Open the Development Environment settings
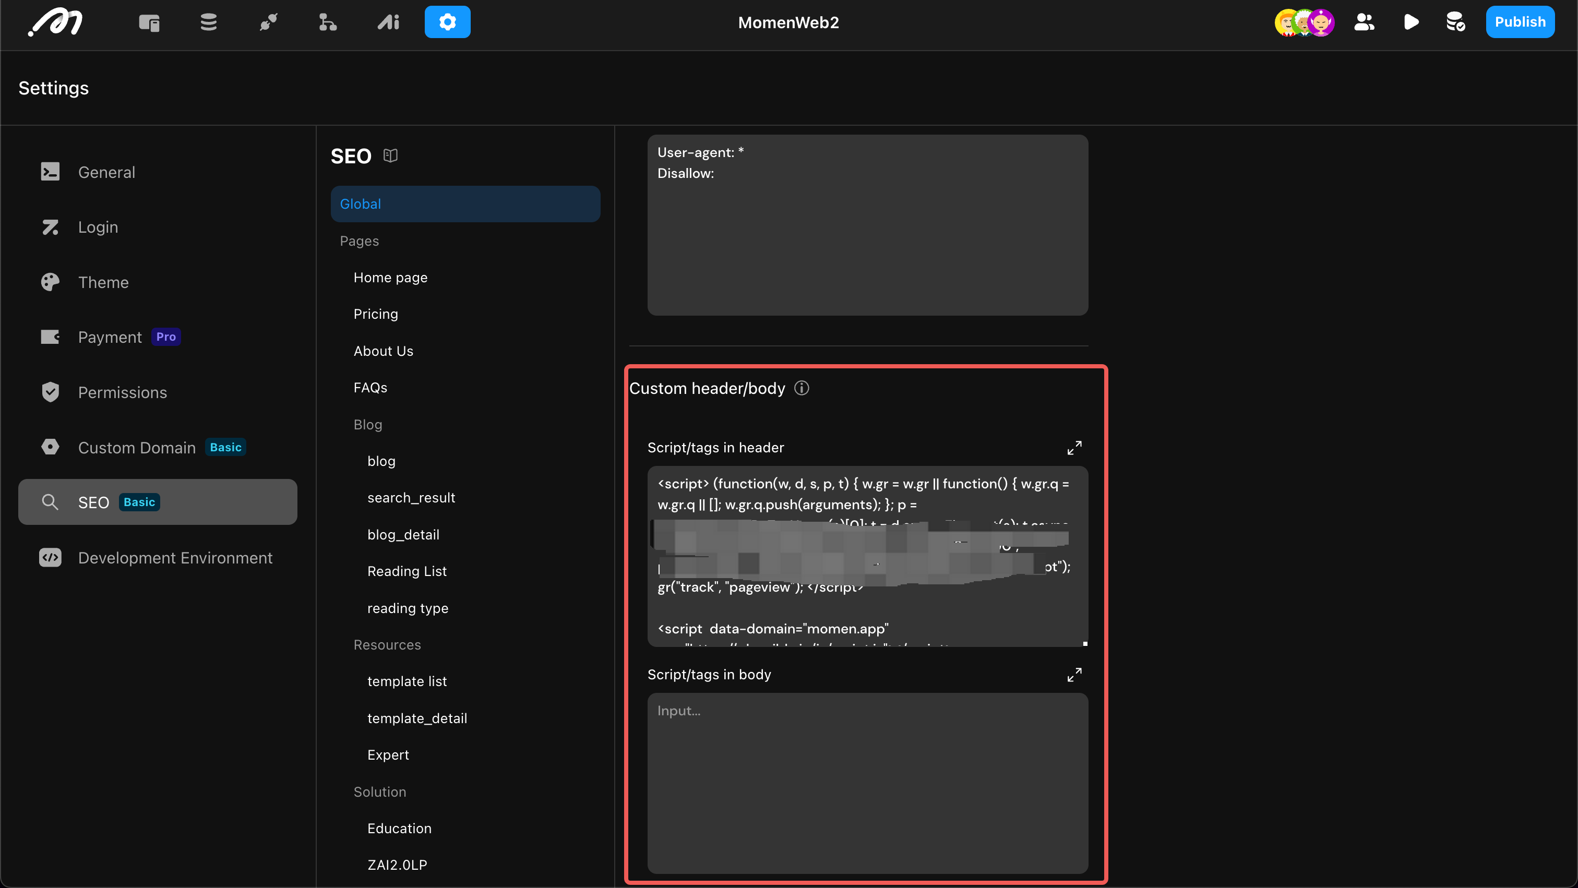1578x888 pixels. tap(175, 558)
